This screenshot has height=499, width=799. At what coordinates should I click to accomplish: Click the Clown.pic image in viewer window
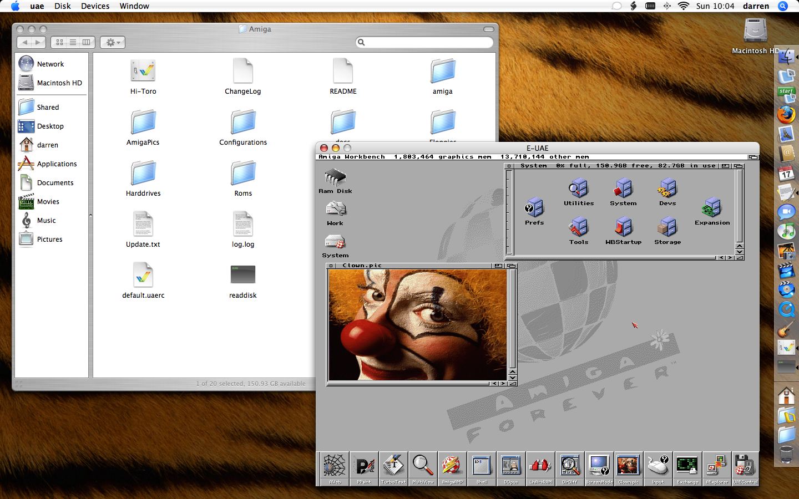[418, 324]
